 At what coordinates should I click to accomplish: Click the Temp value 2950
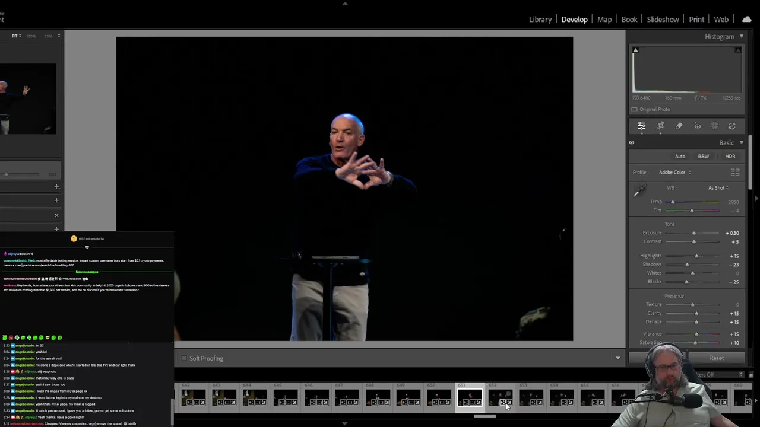[734, 202]
